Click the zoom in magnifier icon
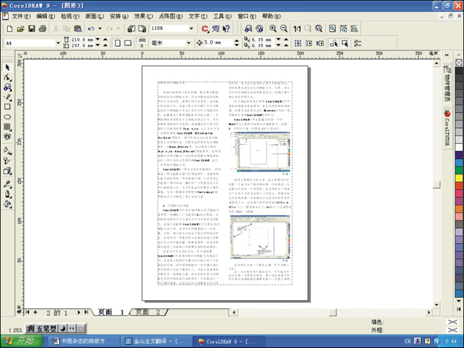Viewport: 464px width, 348px height. pos(273,29)
